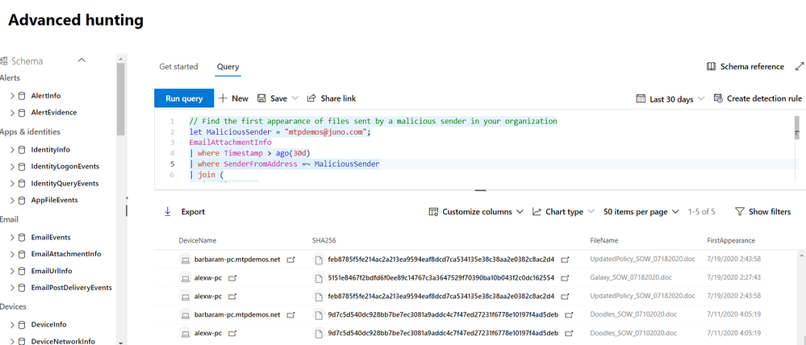Image resolution: width=806 pixels, height=345 pixels.
Task: Collapse the Schema panel chevron
Action: 81,60
